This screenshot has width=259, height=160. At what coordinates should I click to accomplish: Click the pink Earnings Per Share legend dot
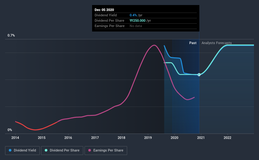click(x=90, y=150)
